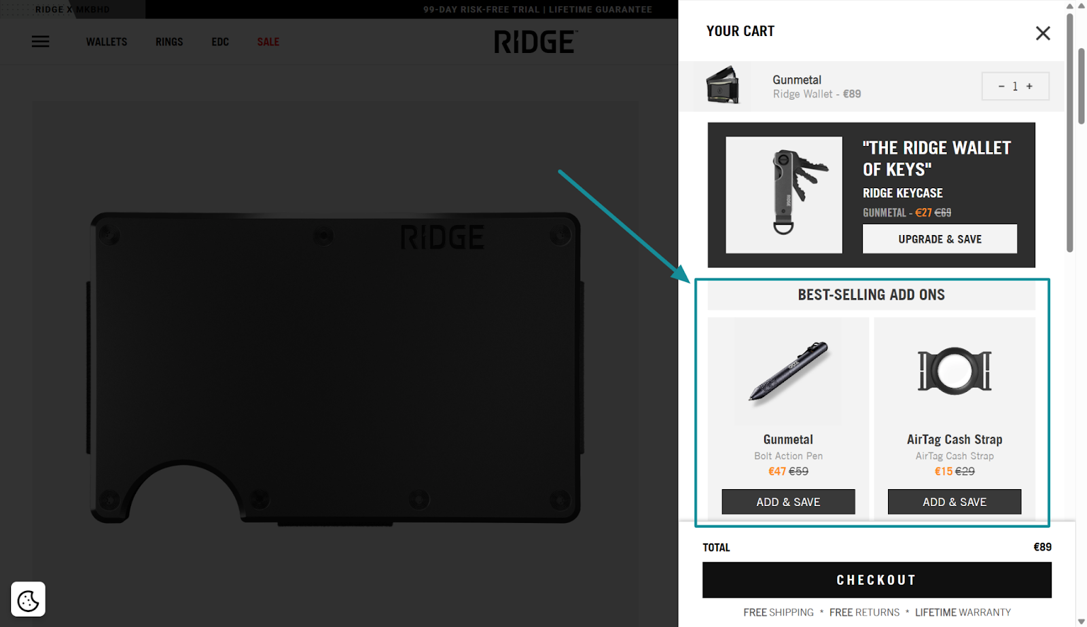Add & Save the Bolt Action Pen

click(788, 502)
